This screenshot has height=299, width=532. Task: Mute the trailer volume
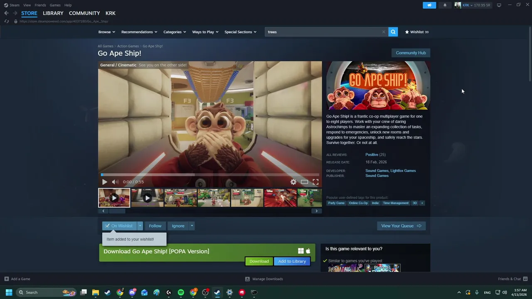[x=115, y=182]
